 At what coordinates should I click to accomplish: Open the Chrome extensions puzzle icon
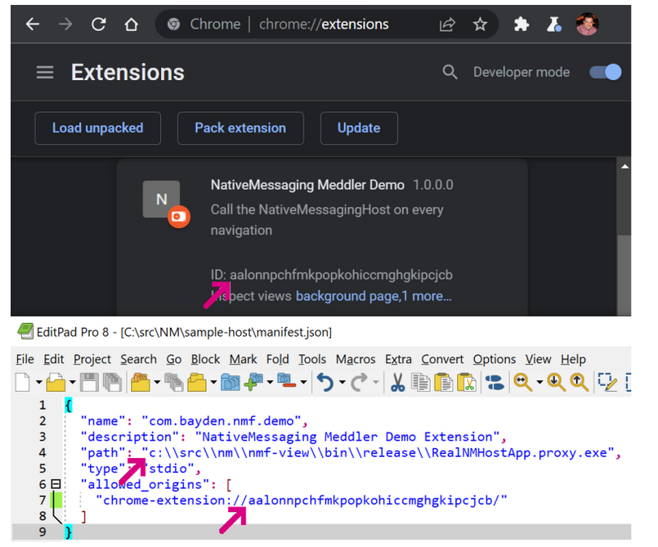tap(521, 25)
